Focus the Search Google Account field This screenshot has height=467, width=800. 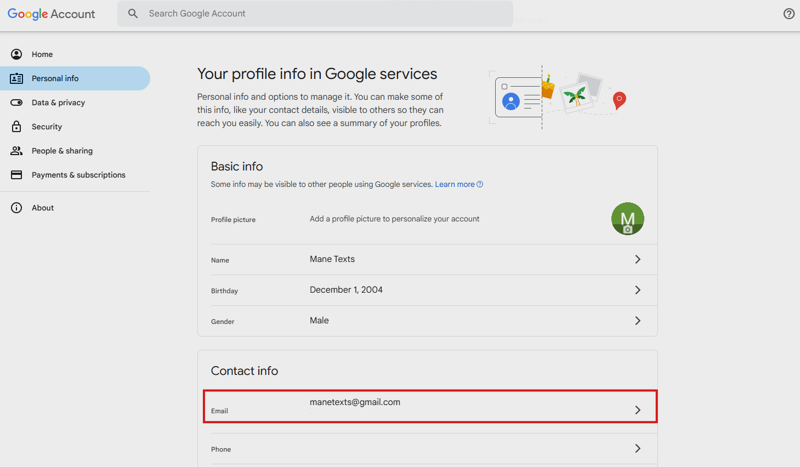tap(315, 14)
